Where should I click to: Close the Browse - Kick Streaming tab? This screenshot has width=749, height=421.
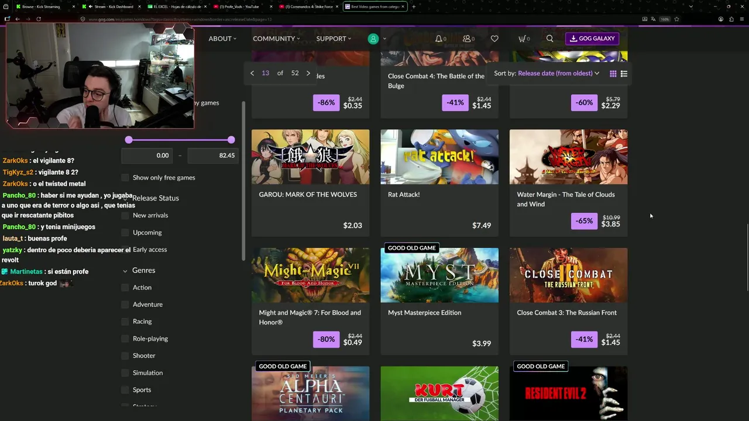pyautogui.click(x=74, y=6)
